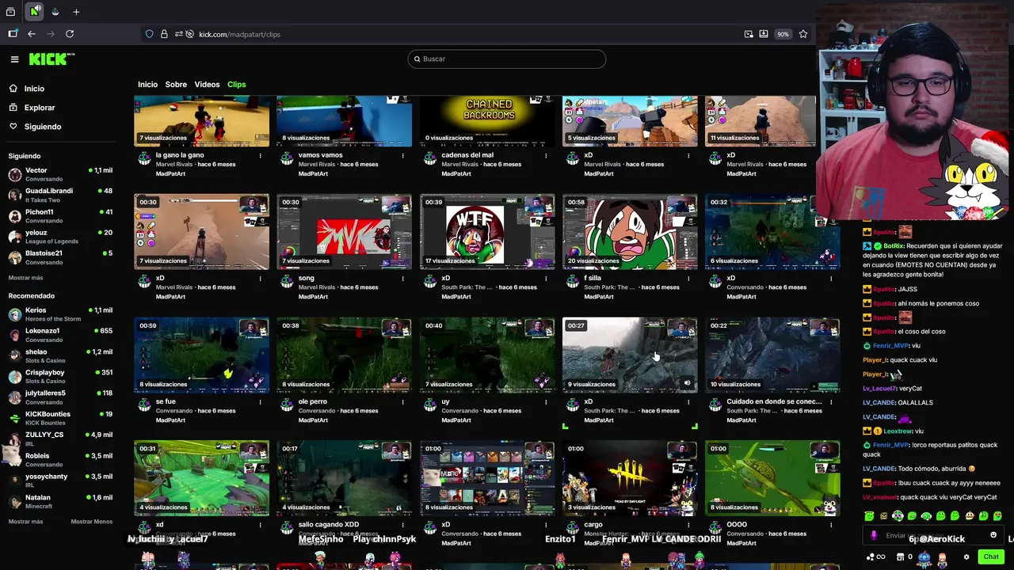Open options menu for 'OOOO' clip
Viewport: 1014px width, 570px height.
[x=830, y=525]
